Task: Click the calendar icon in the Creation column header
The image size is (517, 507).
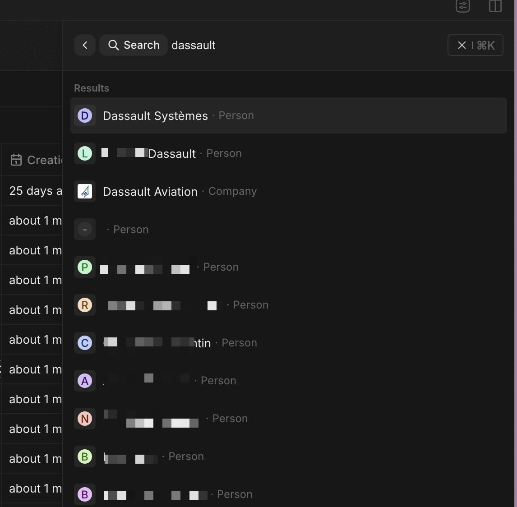Action: tap(16, 160)
